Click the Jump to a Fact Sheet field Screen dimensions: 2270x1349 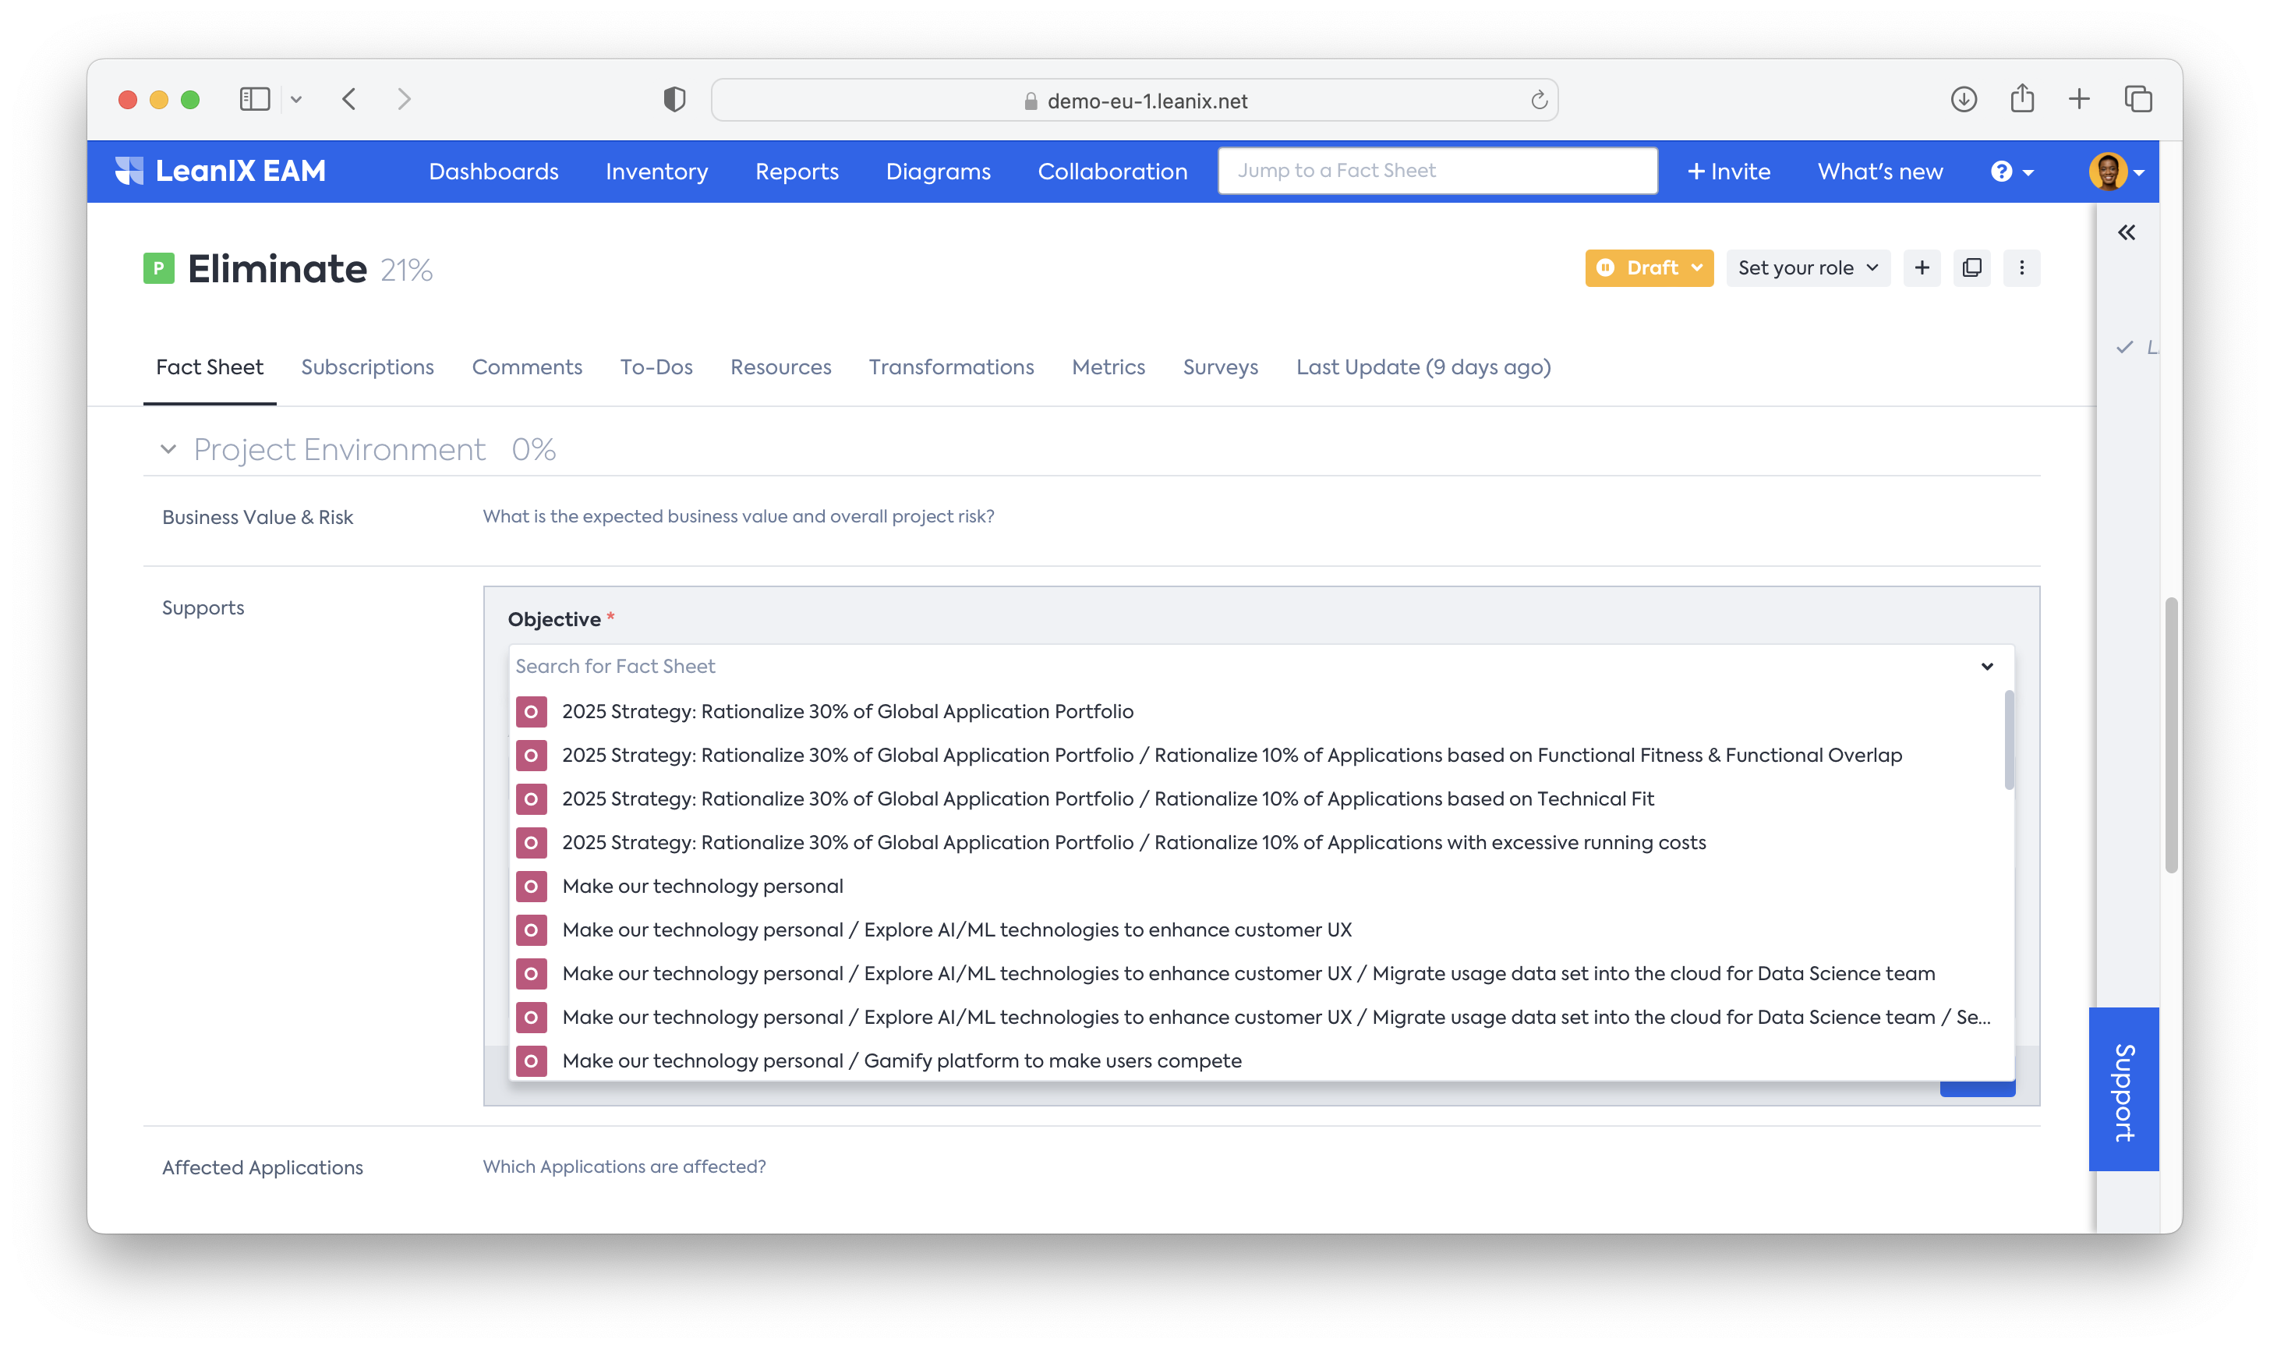pyautogui.click(x=1437, y=171)
